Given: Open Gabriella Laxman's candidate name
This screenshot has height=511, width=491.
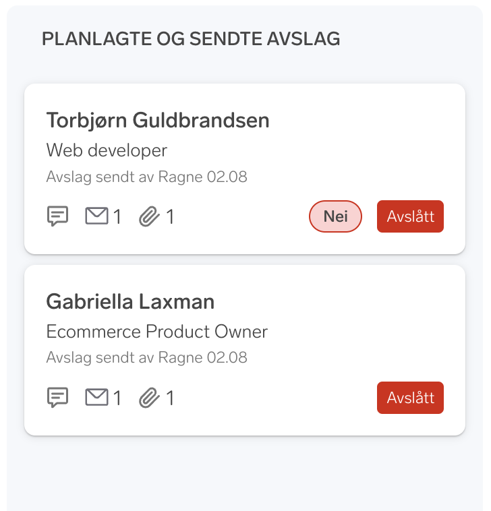Looking at the screenshot, I should (130, 301).
